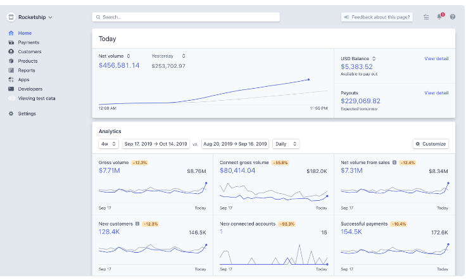The image size is (466, 280).
Task: Open notifications bell icon
Action: (x=439, y=17)
